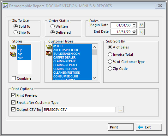
Task: Click the Print button
Action: (x=121, y=127)
